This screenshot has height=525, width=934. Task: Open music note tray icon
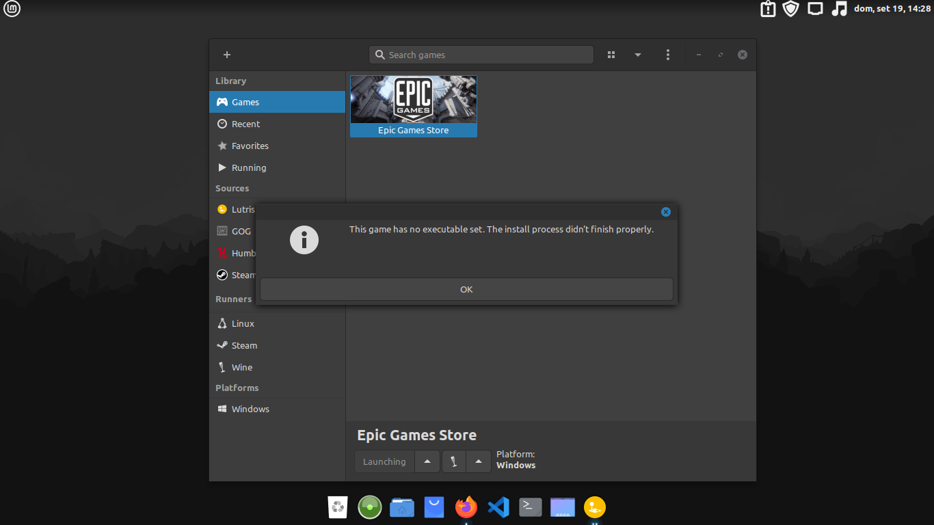(x=839, y=9)
